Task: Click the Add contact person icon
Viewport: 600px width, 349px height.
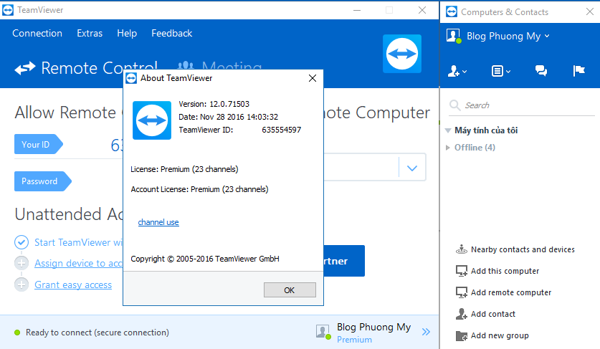Action: click(462, 314)
